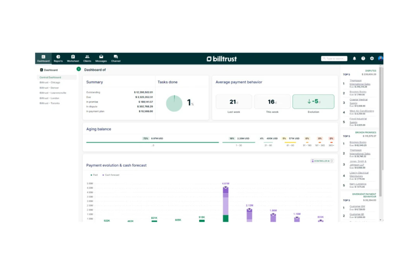Click the Dashboard heading icon in the sidebar
The width and height of the screenshot is (417, 278).
coord(41,70)
